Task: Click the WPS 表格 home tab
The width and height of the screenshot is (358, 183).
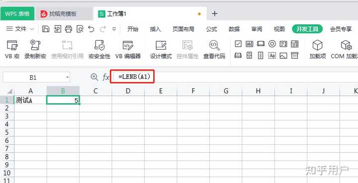Action: click(17, 14)
